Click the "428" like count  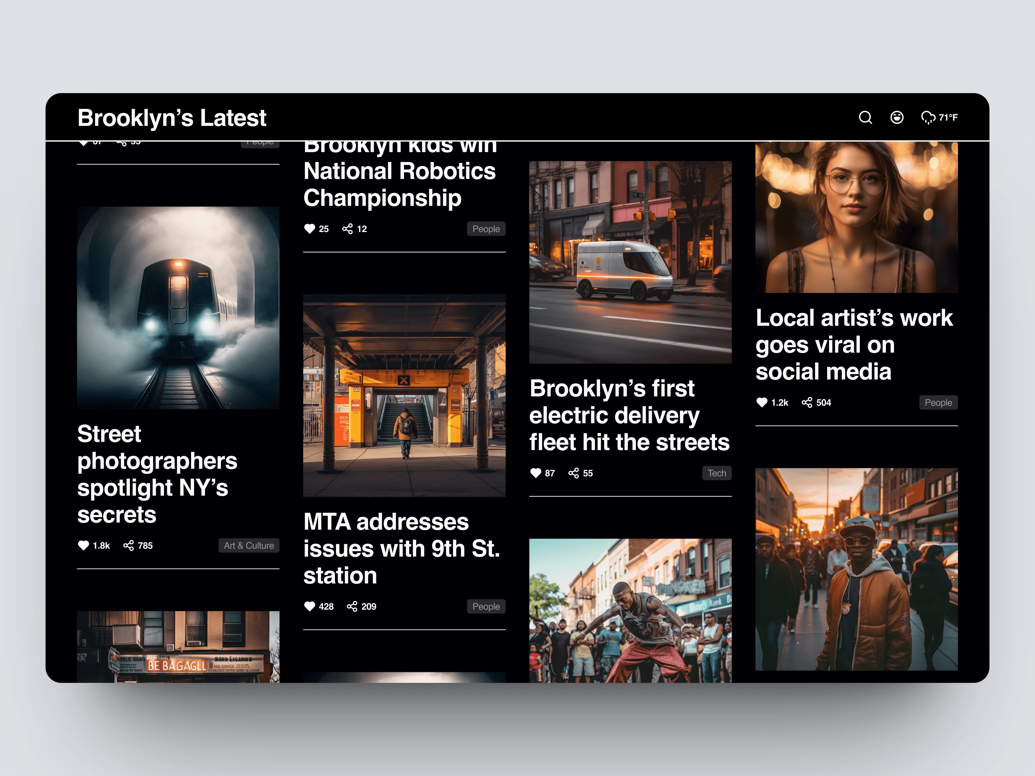click(326, 606)
